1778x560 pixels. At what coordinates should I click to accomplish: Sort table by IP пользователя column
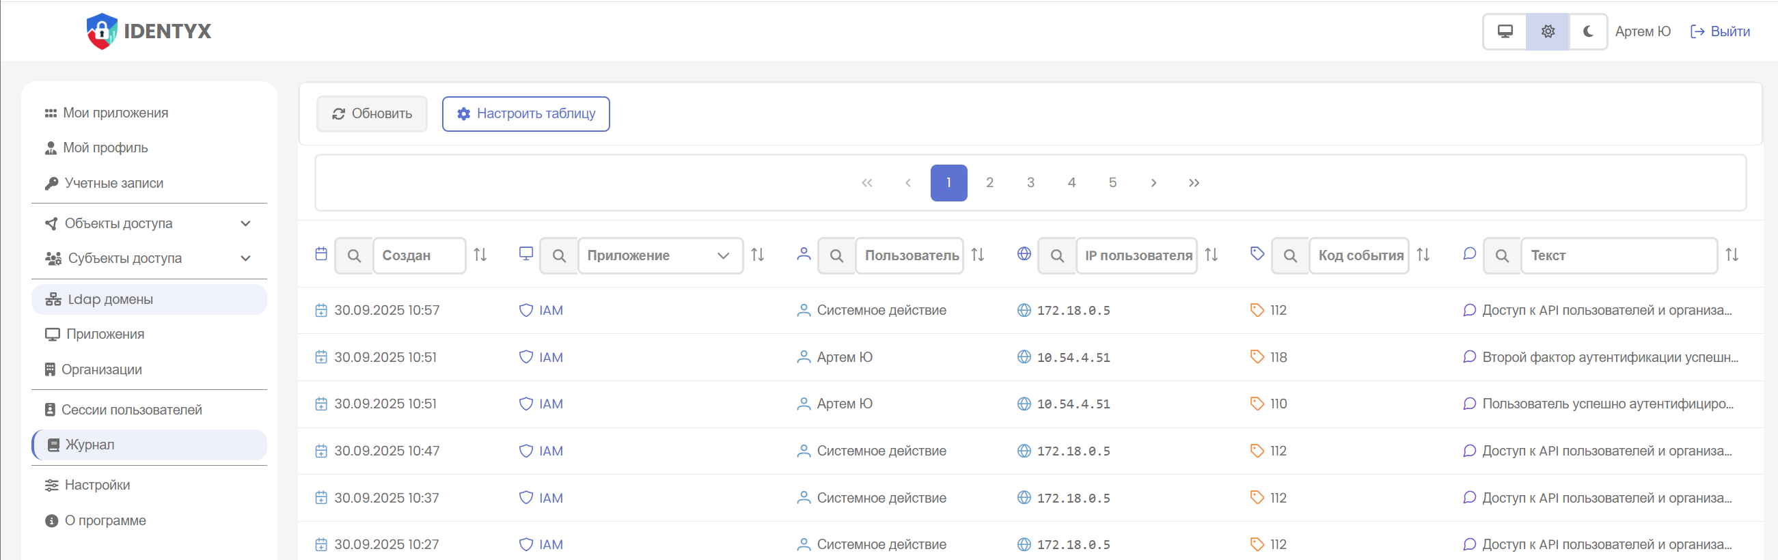(x=1212, y=255)
